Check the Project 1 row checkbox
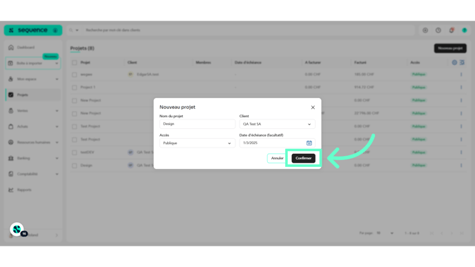 (75, 88)
